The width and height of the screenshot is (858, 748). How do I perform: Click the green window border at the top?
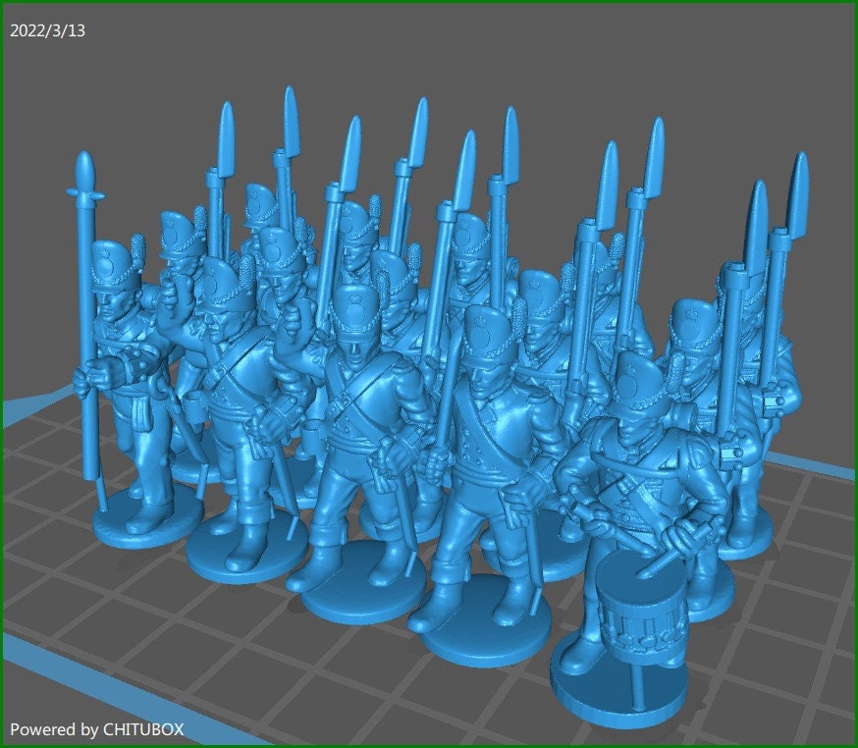coord(429,3)
